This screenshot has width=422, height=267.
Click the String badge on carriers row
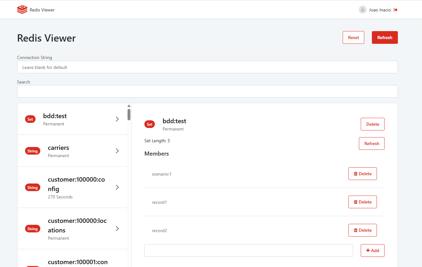click(x=32, y=151)
